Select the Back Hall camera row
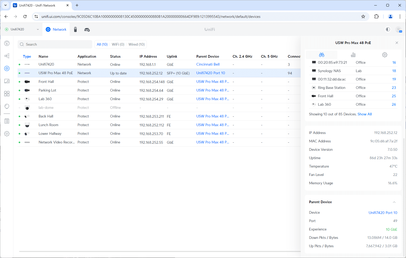 coord(159,116)
